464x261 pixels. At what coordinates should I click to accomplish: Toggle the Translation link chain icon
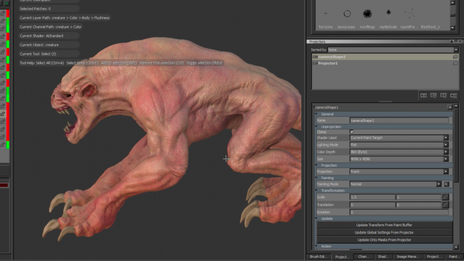[x=445, y=205]
